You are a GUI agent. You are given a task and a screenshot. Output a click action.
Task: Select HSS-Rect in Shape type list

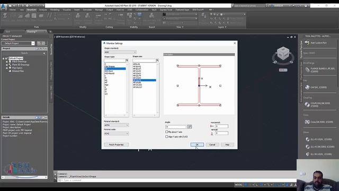(109, 71)
